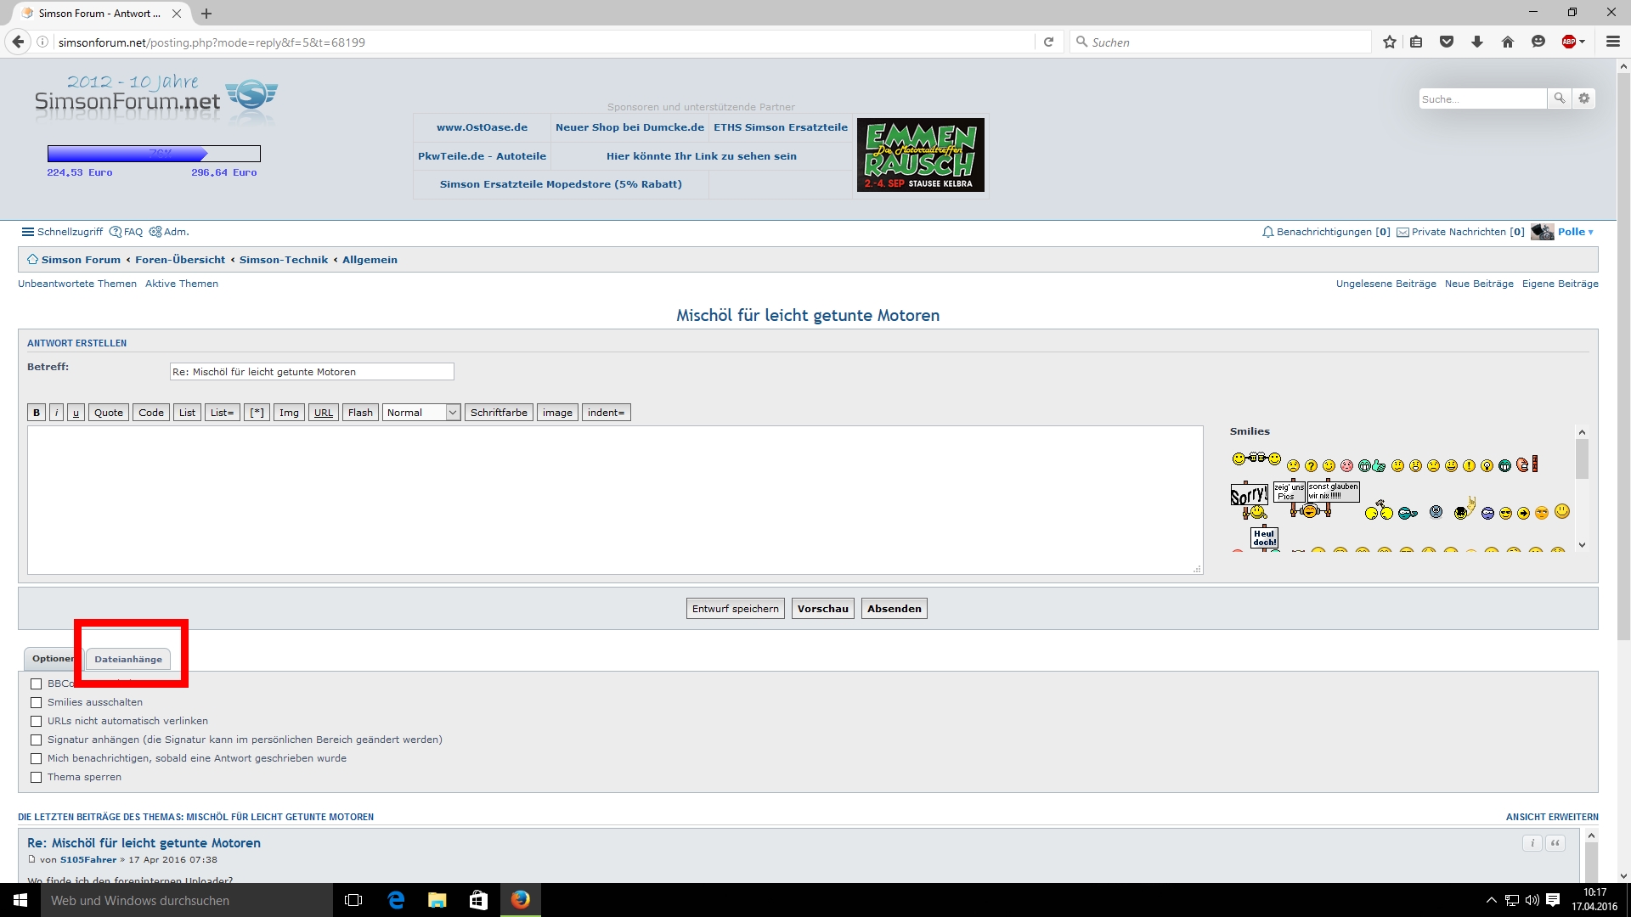Open the Adm. administration link
Image resolution: width=1631 pixels, height=917 pixels.
(169, 232)
